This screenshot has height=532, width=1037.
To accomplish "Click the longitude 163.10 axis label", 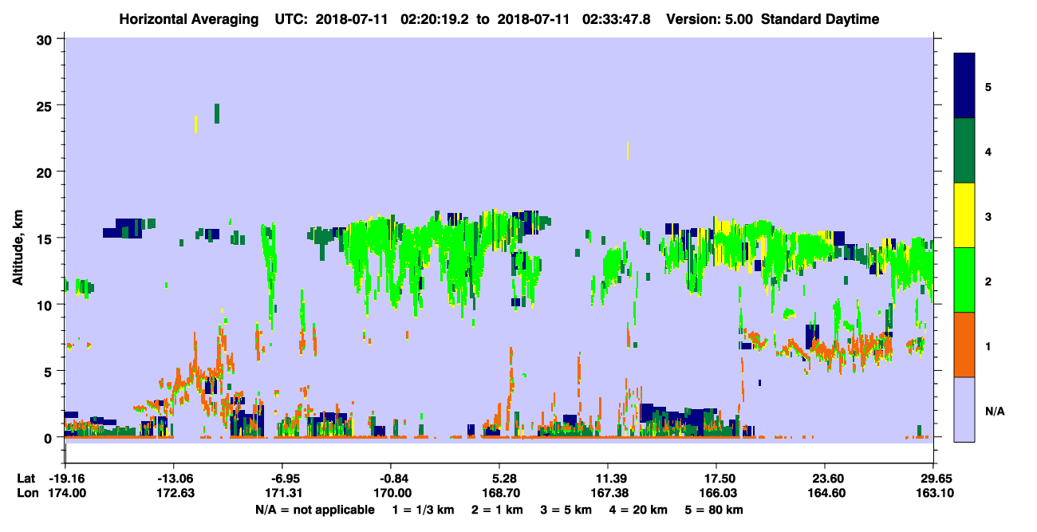I will point(932,493).
